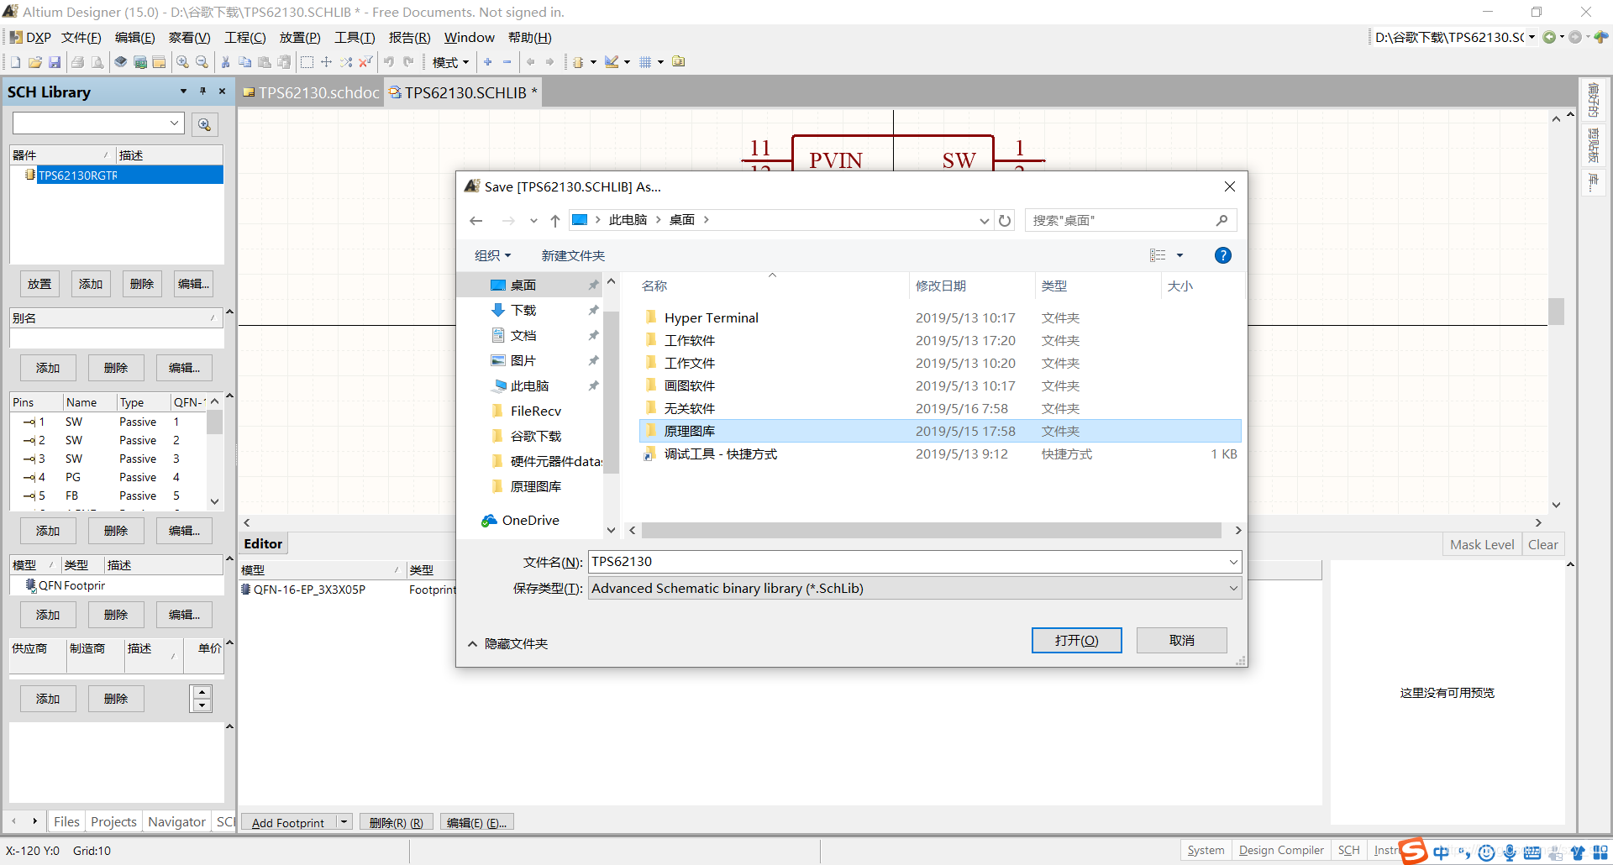
Task: Click the blue minus remove part icon
Action: pyautogui.click(x=507, y=62)
